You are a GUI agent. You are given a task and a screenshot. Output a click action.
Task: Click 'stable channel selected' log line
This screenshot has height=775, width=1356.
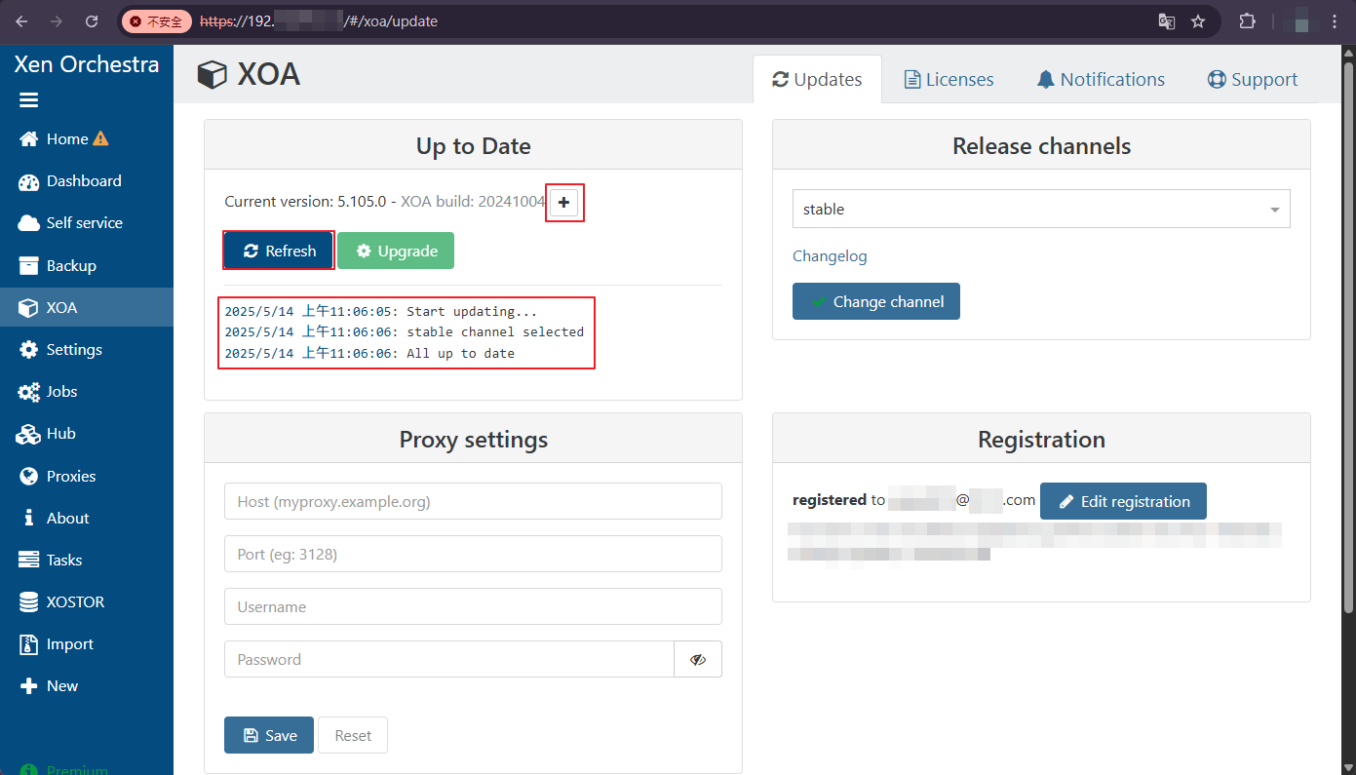pos(405,331)
